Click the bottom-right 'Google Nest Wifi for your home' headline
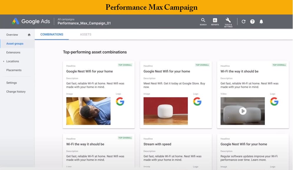 [244, 144]
